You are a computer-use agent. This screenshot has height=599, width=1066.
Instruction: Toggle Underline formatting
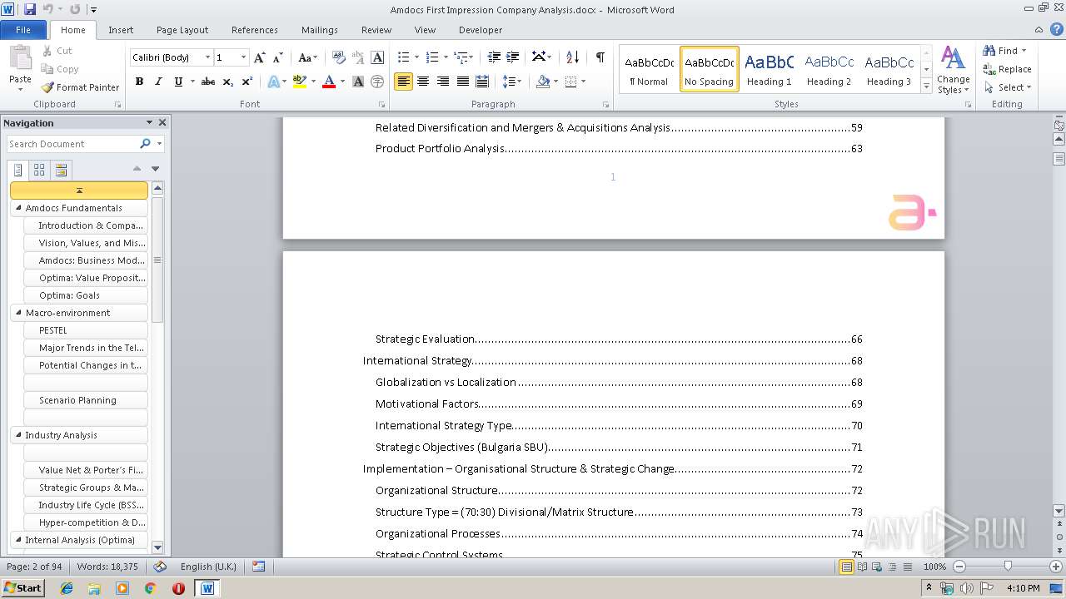click(x=177, y=82)
